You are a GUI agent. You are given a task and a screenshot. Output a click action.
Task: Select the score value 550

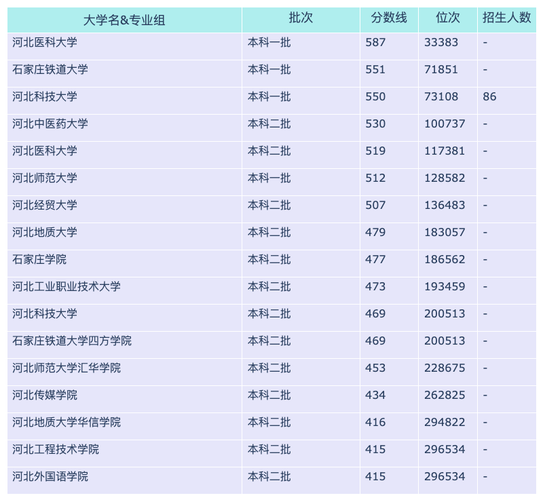pos(375,96)
